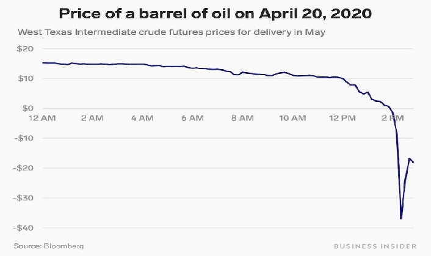Click the $10 y-axis label
This screenshot has width=431, height=256.
[x=25, y=79]
